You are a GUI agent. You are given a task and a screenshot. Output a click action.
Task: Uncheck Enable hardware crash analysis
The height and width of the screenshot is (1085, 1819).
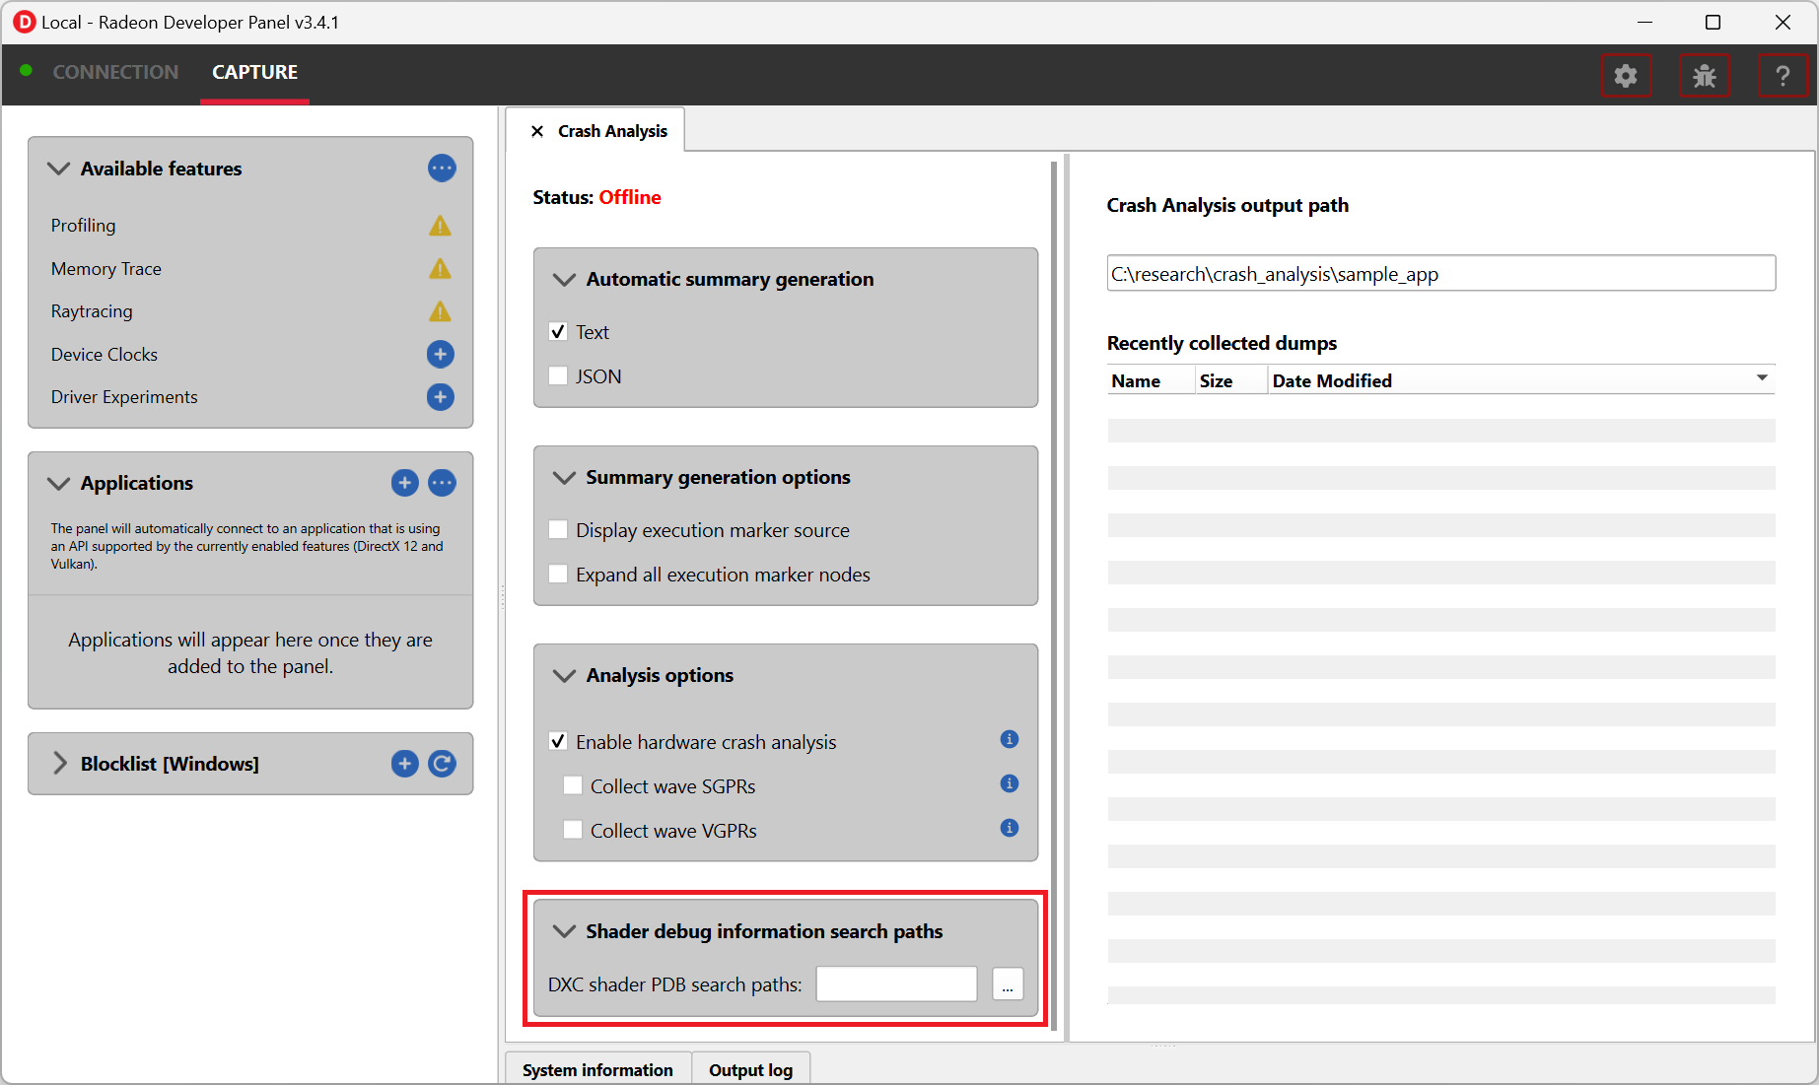(x=558, y=742)
